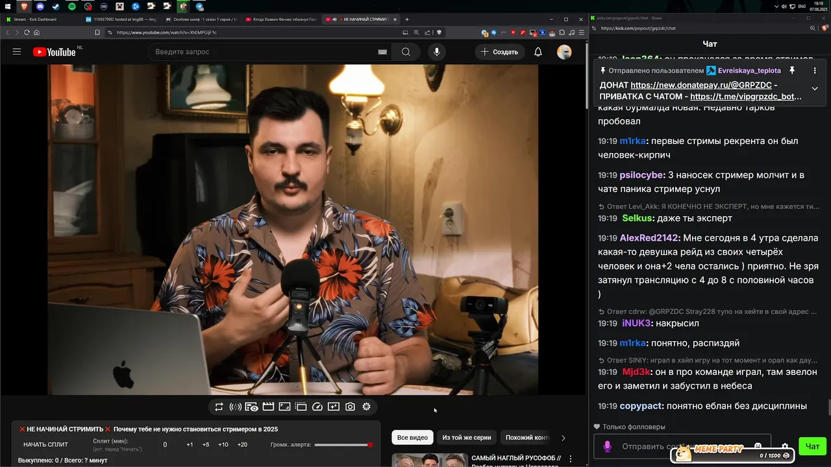Add +10 minutes to split
The width and height of the screenshot is (831, 467).
point(223,444)
